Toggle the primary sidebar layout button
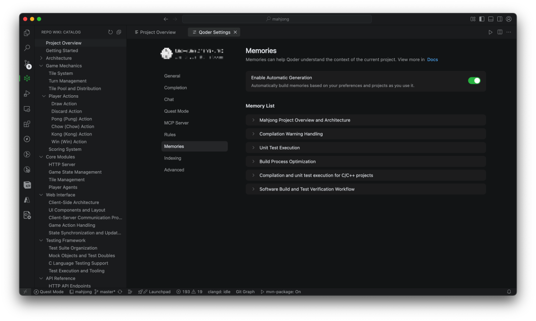Viewport: 536px width, 321px height. point(481,19)
